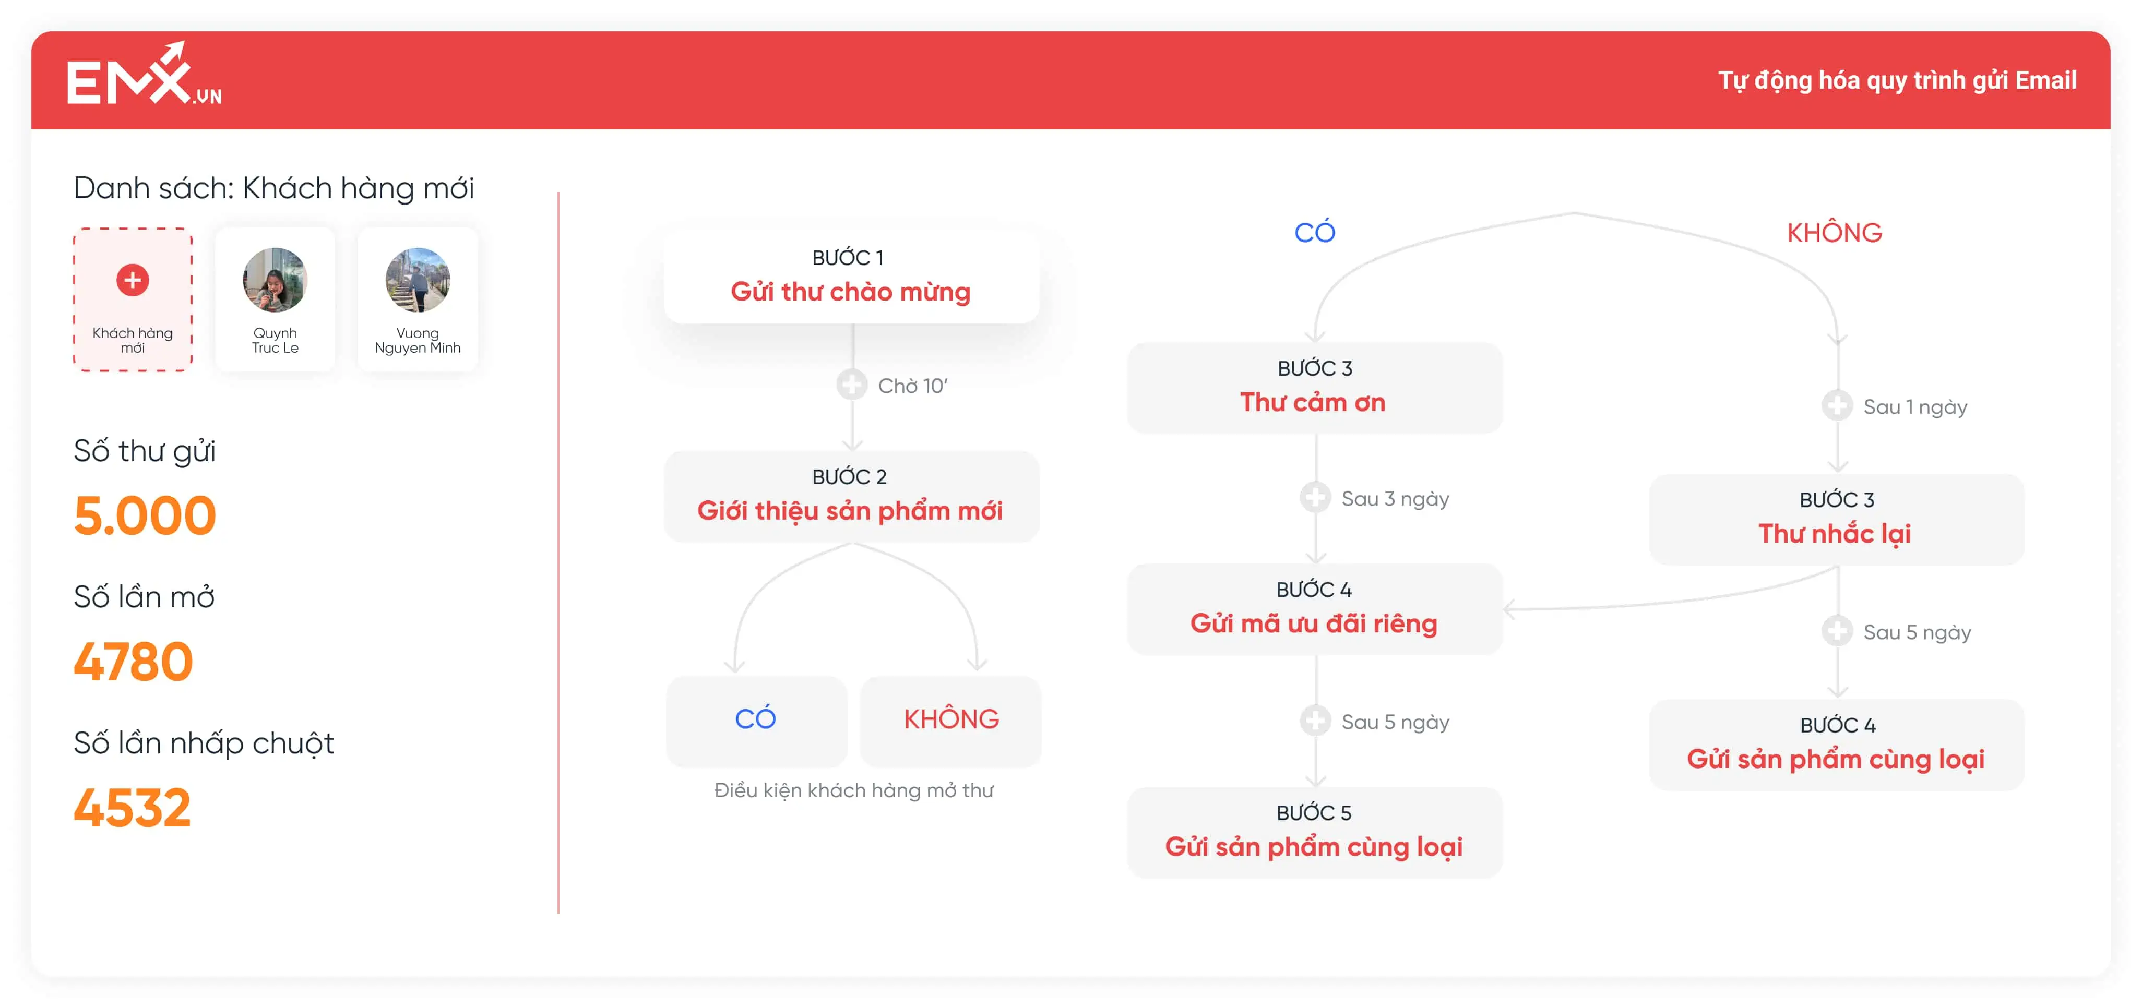Click the red plus add-customer icon

click(x=132, y=280)
